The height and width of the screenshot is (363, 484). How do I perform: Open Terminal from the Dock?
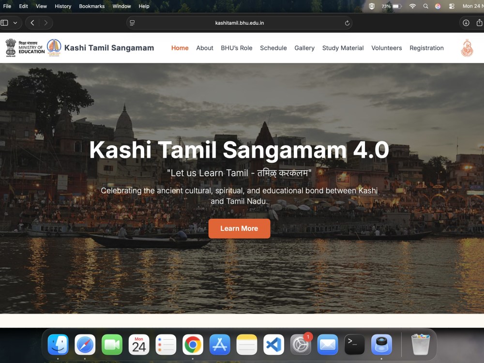pos(354,345)
